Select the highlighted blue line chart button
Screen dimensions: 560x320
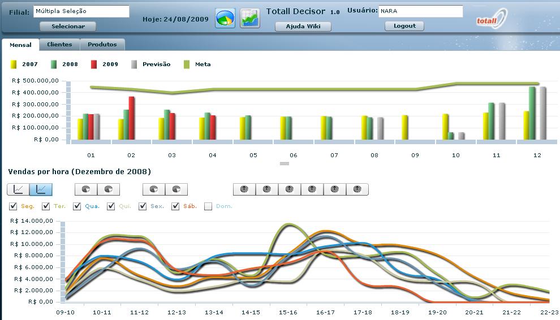[41, 189]
